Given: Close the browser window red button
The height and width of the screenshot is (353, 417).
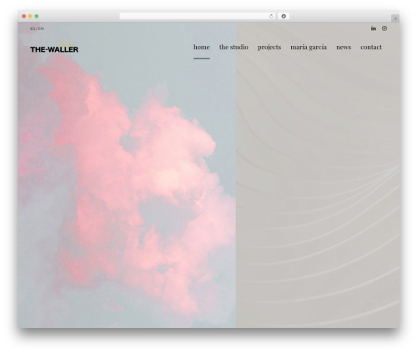Looking at the screenshot, I should [24, 17].
